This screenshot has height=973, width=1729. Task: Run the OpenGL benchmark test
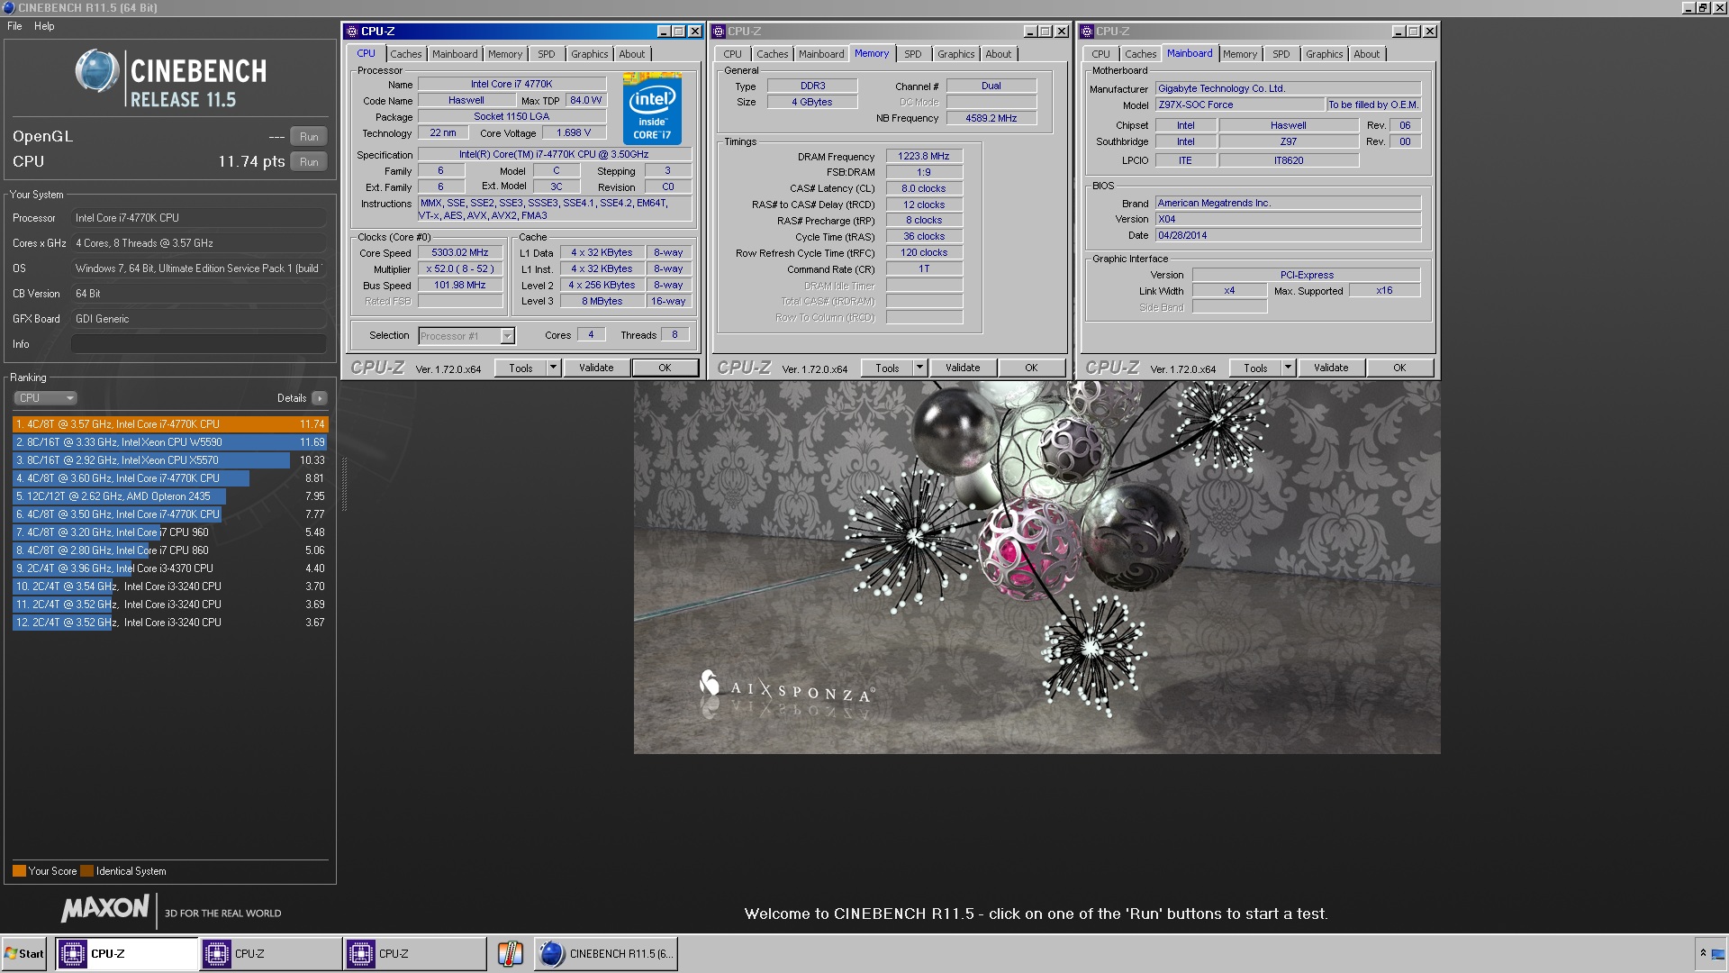click(x=309, y=137)
